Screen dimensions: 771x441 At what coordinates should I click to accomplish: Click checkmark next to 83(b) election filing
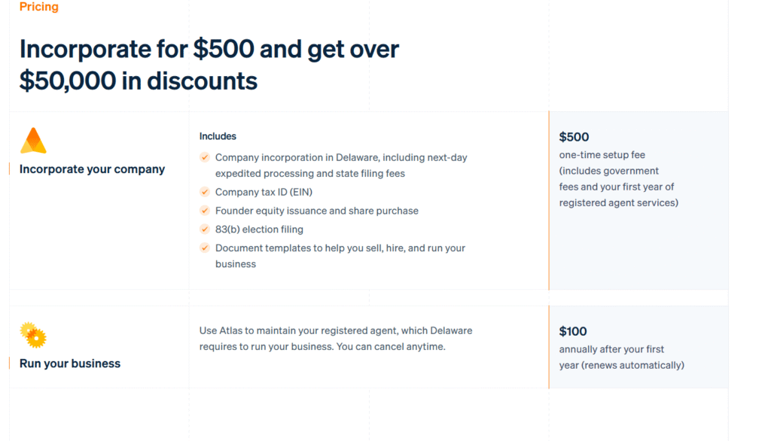[x=205, y=229]
